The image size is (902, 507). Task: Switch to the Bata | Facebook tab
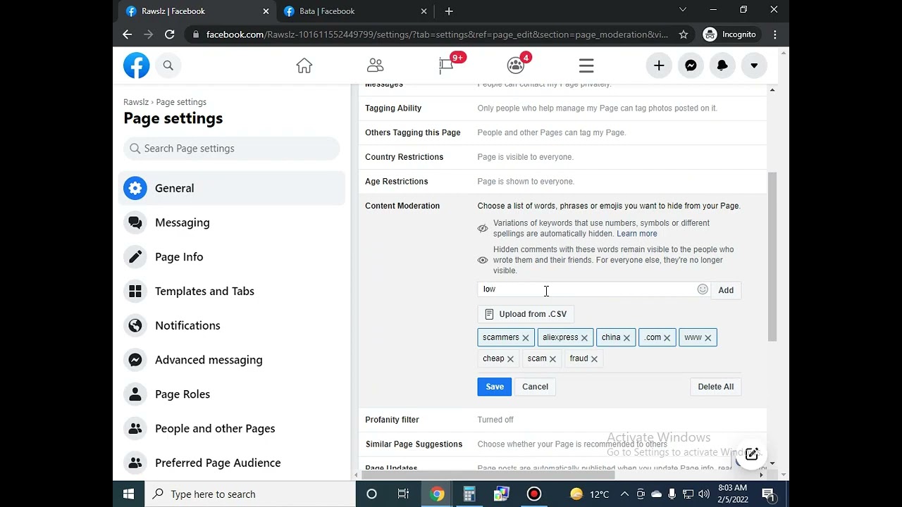click(x=354, y=11)
